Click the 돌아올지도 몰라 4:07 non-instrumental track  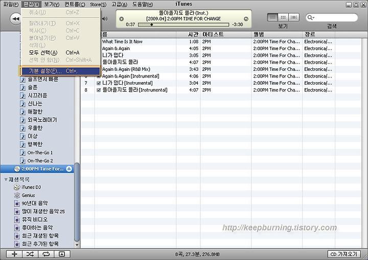click(x=221, y=63)
